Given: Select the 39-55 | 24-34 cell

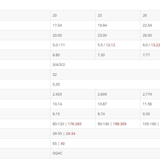Looking at the screenshot, I should [105, 134].
